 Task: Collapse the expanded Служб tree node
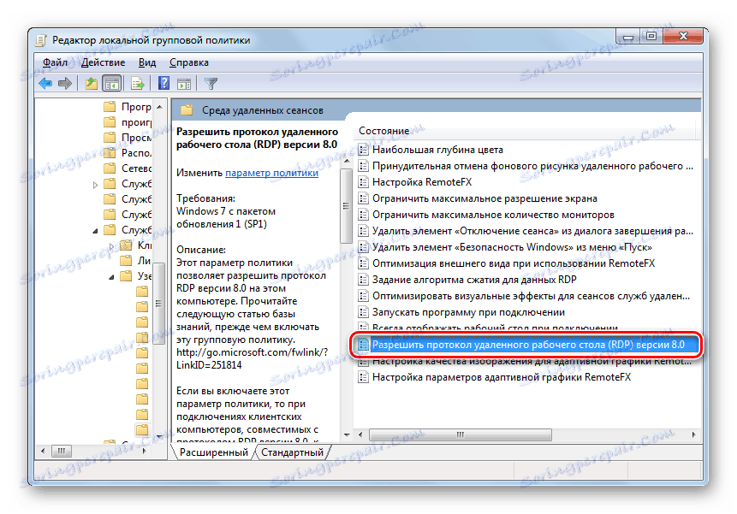pos(95,231)
